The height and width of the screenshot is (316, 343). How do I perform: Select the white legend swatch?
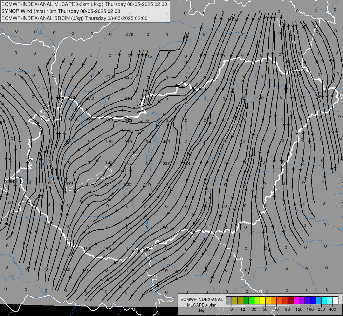tap(336, 300)
